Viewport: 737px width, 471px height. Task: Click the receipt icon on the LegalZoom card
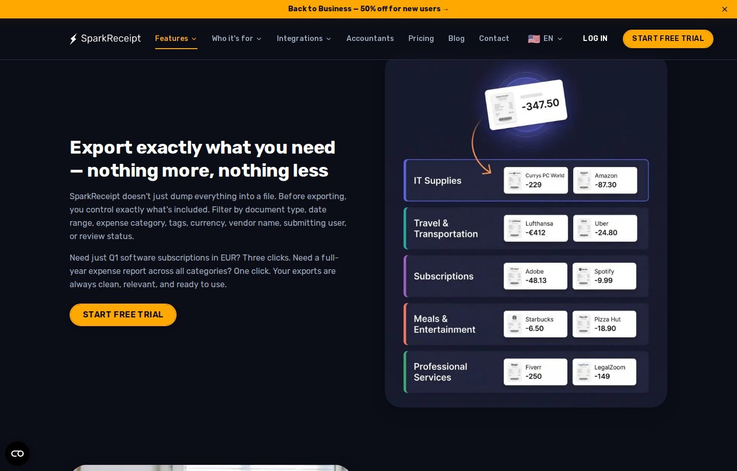click(583, 372)
